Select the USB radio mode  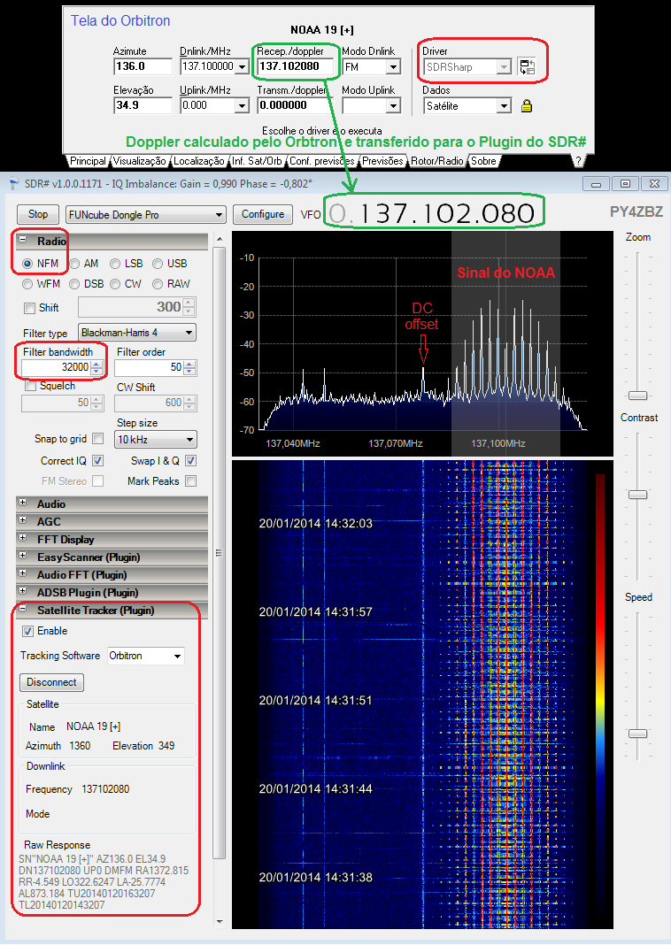[x=158, y=264]
